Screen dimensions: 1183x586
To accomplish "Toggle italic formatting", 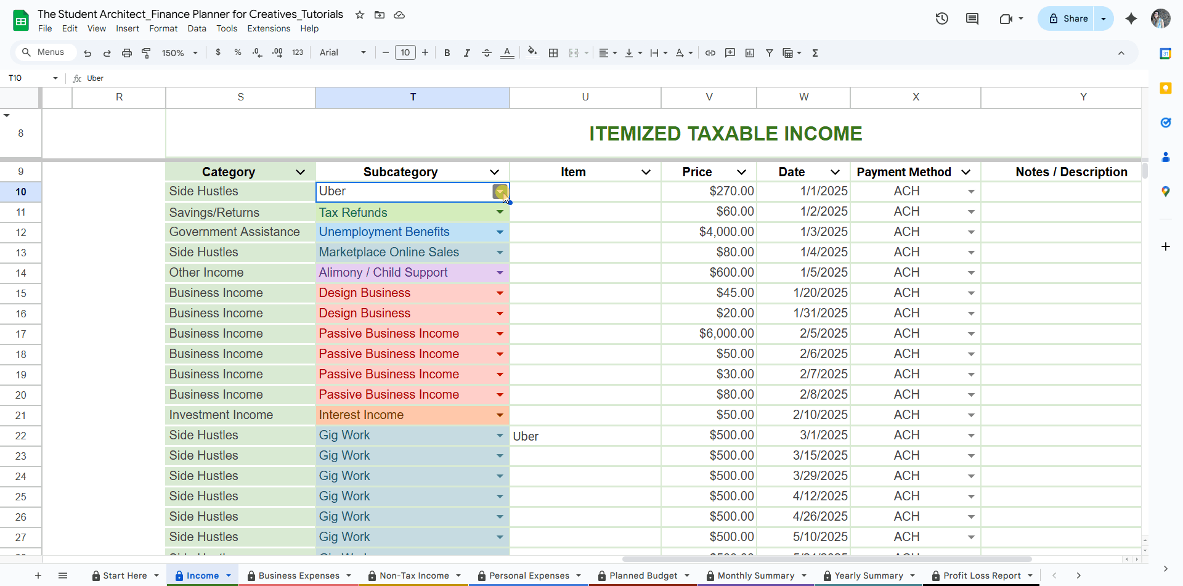I will 467,53.
